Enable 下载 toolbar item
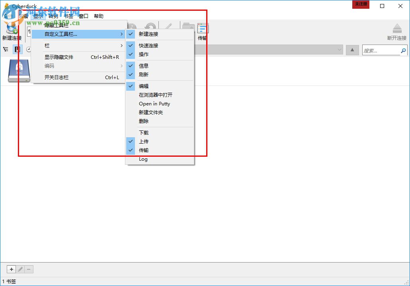Viewport: 410px width, 286px height. pyautogui.click(x=160, y=133)
